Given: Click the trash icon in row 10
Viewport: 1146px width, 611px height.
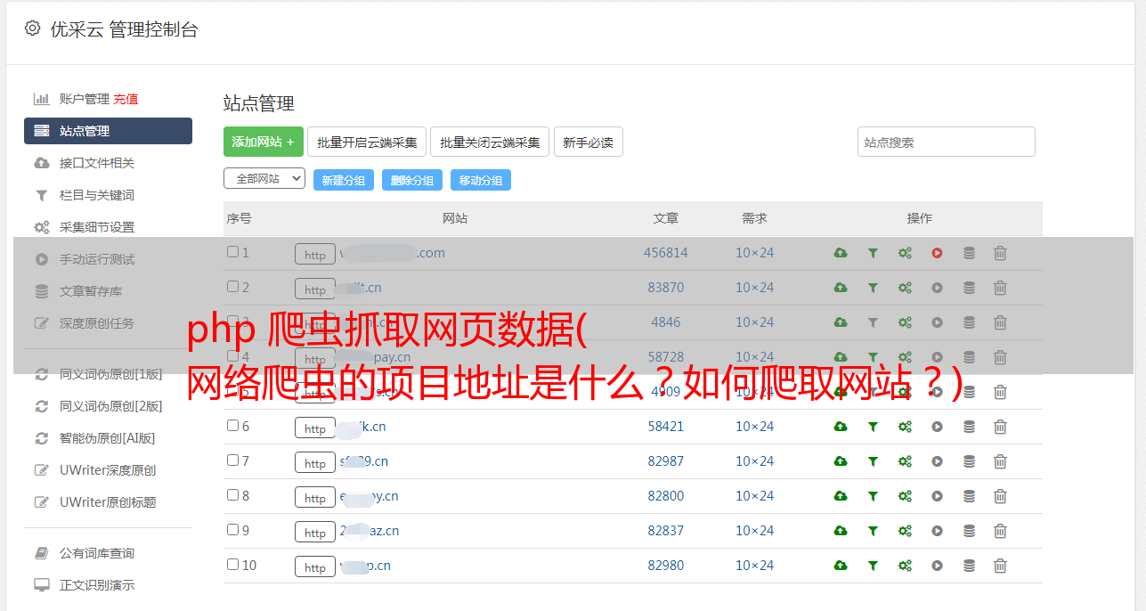Looking at the screenshot, I should pos(1000,566).
